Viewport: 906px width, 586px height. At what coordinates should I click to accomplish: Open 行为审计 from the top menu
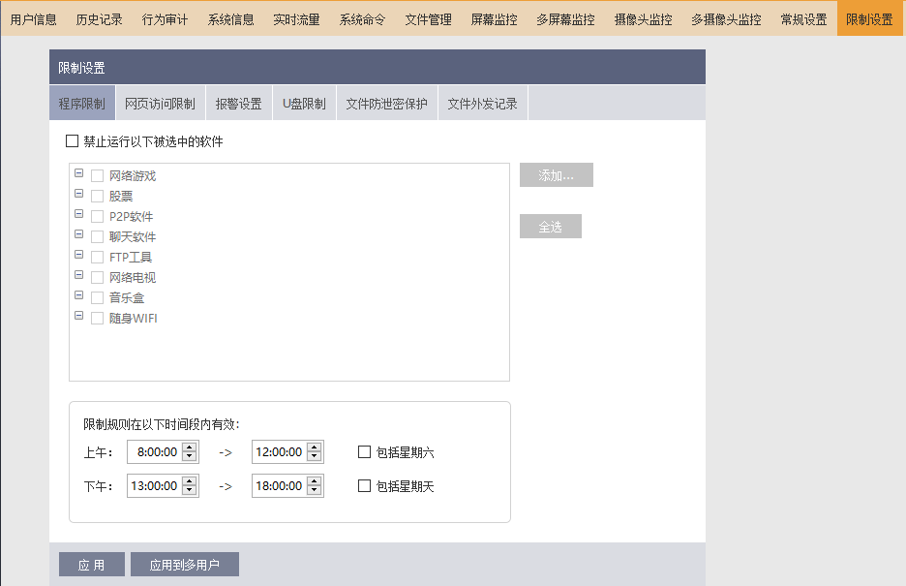165,19
